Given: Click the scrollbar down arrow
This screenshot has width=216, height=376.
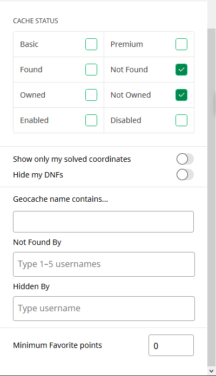Looking at the screenshot, I should click(212, 371).
